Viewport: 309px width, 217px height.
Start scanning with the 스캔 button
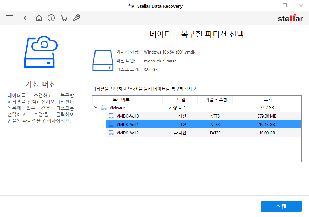click(x=281, y=206)
